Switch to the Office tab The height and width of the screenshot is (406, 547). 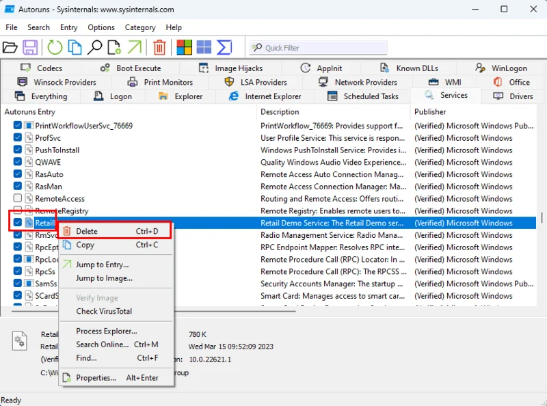click(x=511, y=82)
